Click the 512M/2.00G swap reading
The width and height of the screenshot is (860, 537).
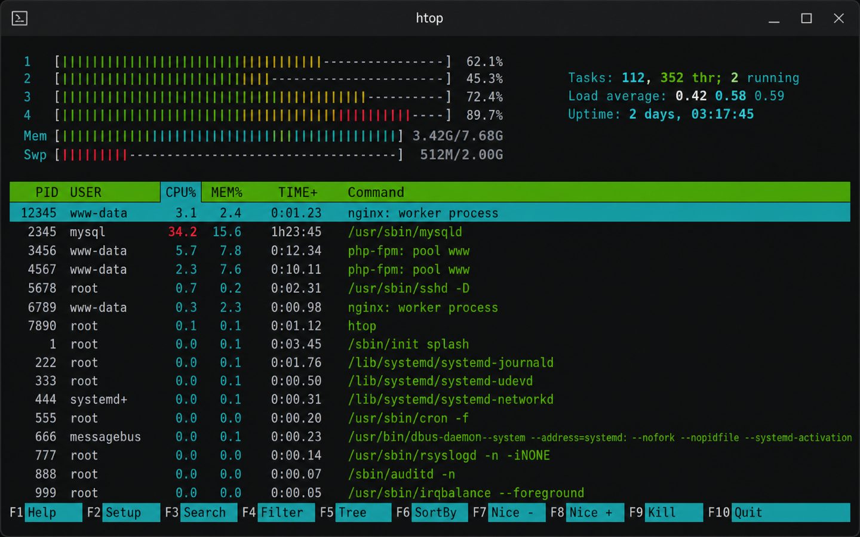pos(461,155)
